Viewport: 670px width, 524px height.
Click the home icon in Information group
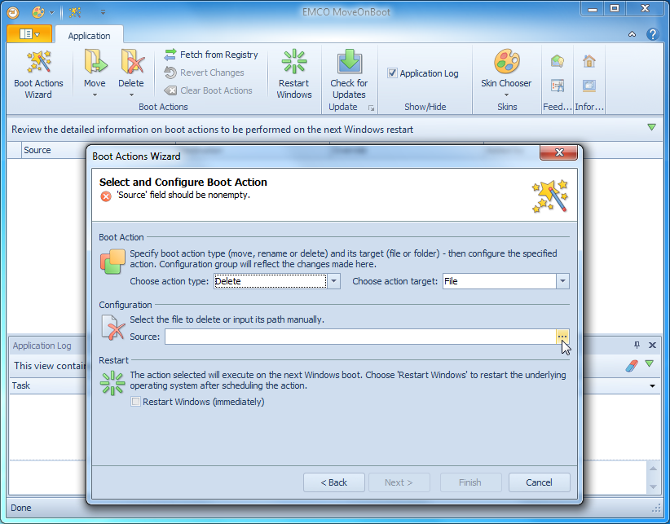pos(589,61)
